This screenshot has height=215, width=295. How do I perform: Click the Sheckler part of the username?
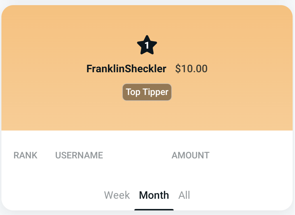[146, 69]
